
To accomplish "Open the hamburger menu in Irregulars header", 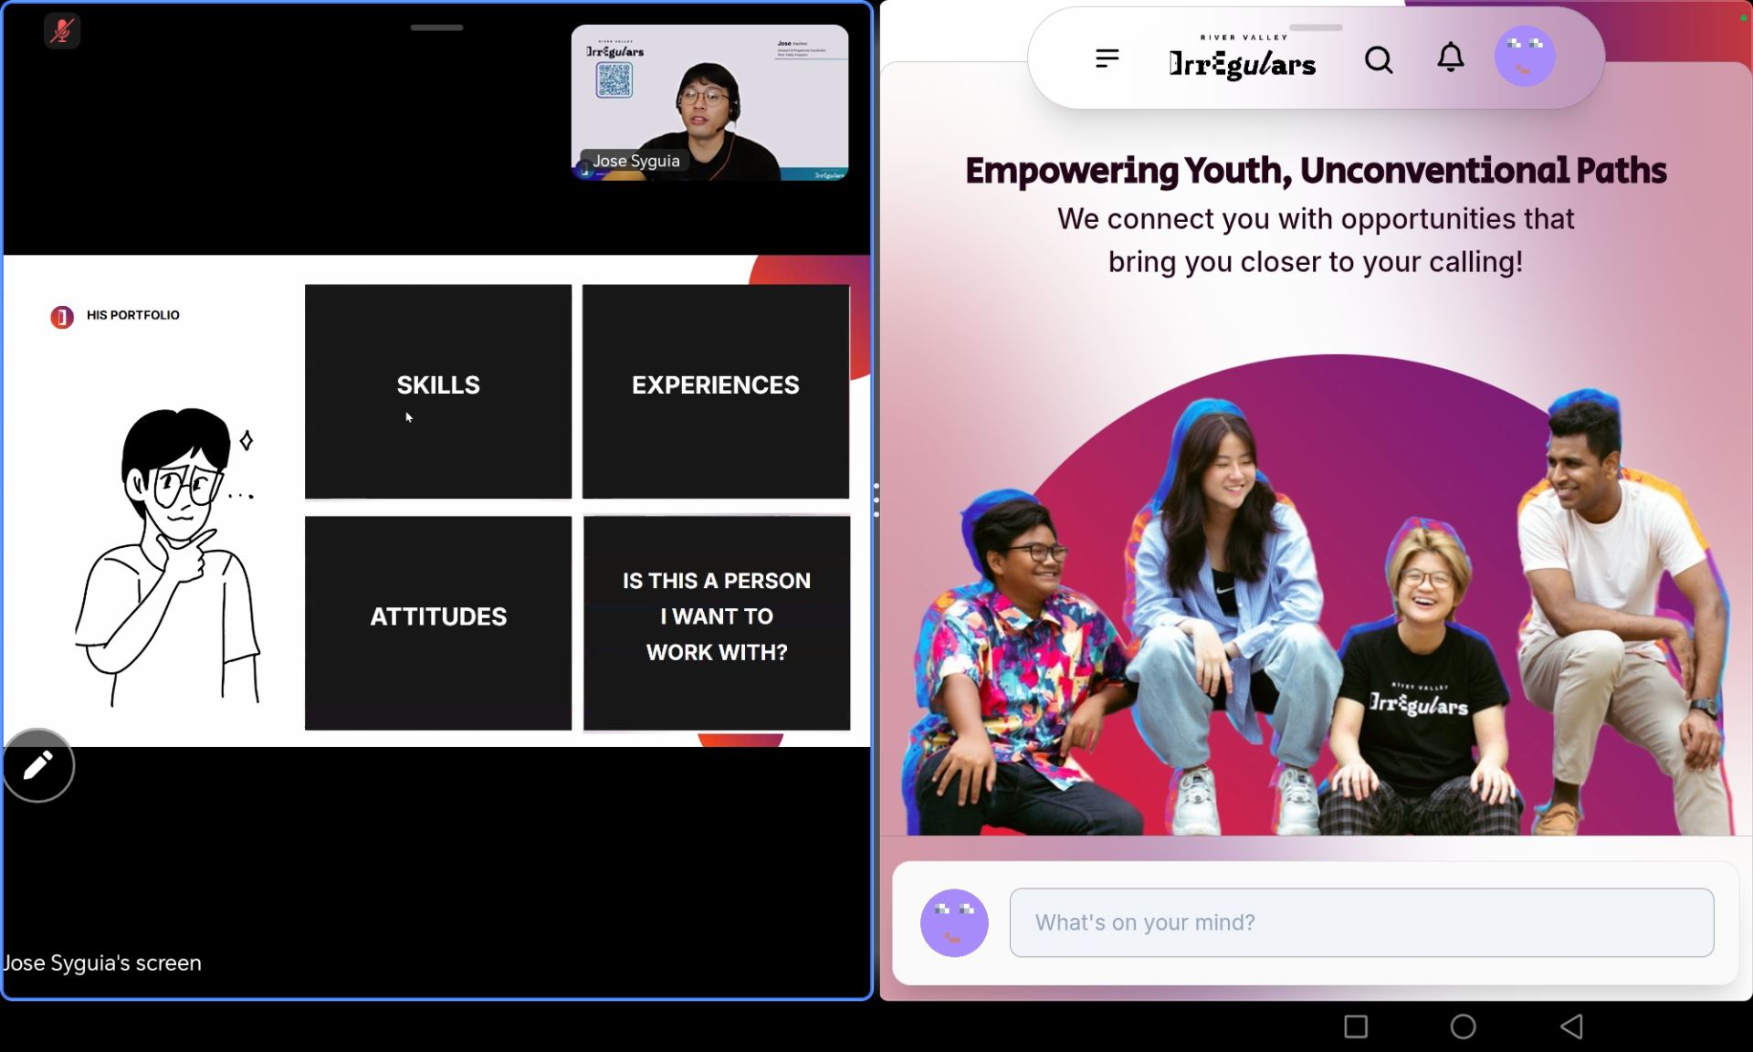I will coord(1107,59).
